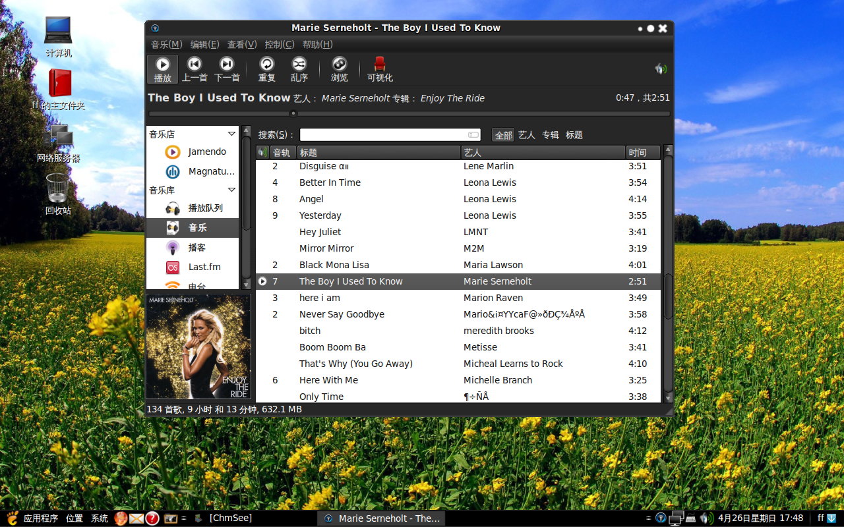Toggle the Browse (浏览) panel
Viewport: 844px width, 527px height.
coord(340,70)
